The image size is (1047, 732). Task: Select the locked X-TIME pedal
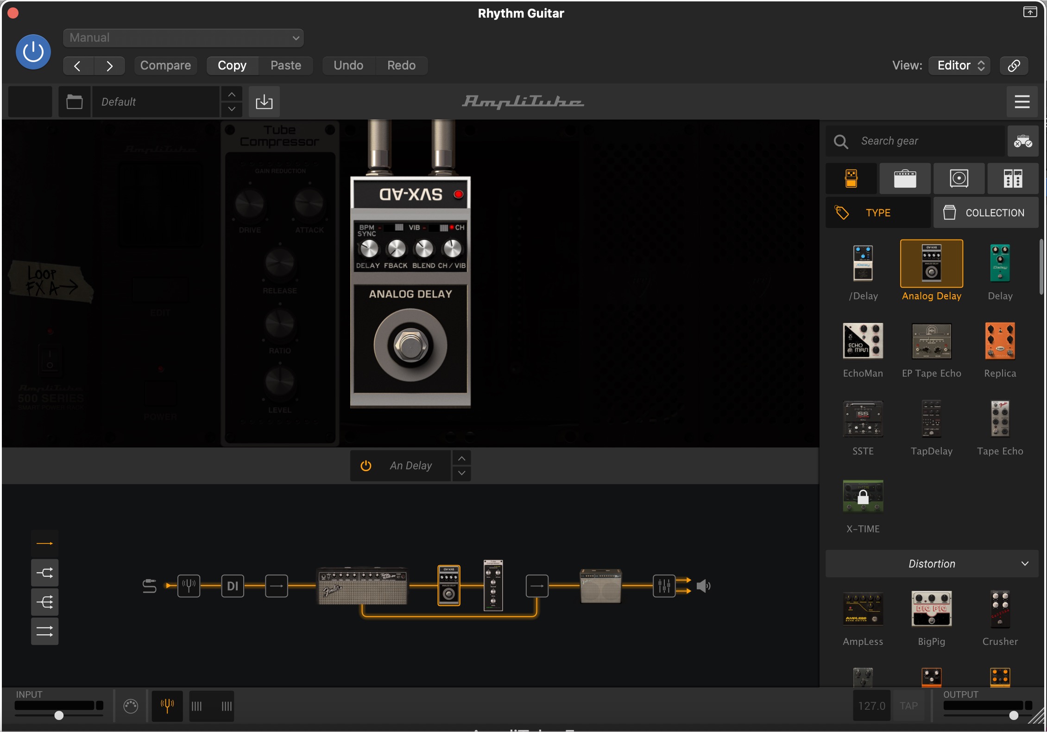863,496
